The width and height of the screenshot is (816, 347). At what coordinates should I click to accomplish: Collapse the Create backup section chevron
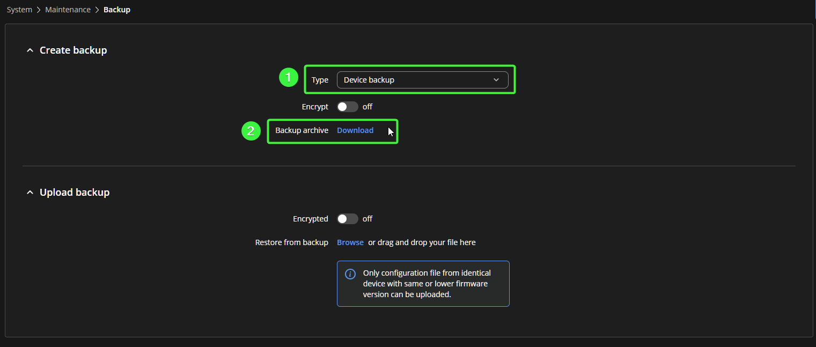point(30,50)
